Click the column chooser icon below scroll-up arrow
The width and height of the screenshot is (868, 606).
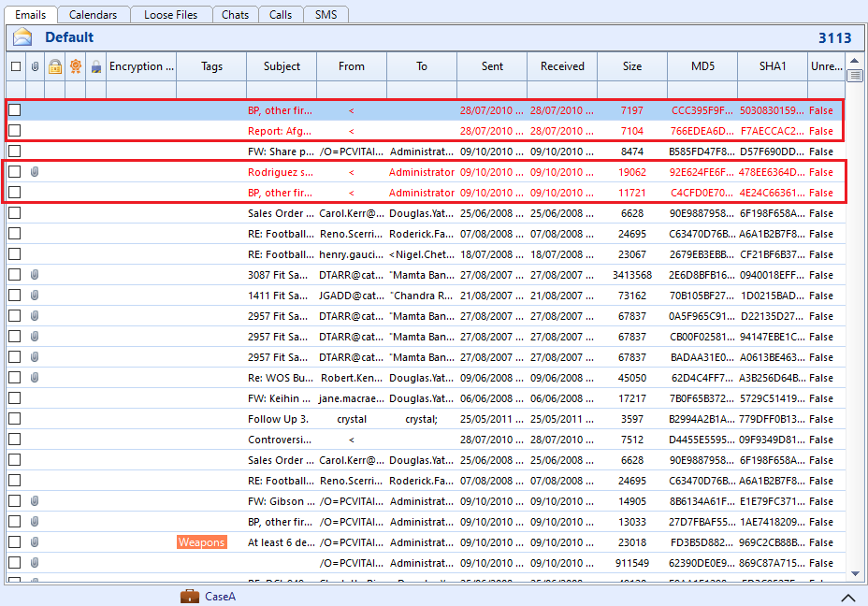point(855,75)
